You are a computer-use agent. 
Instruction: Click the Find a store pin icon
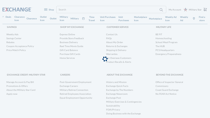[194, 19]
